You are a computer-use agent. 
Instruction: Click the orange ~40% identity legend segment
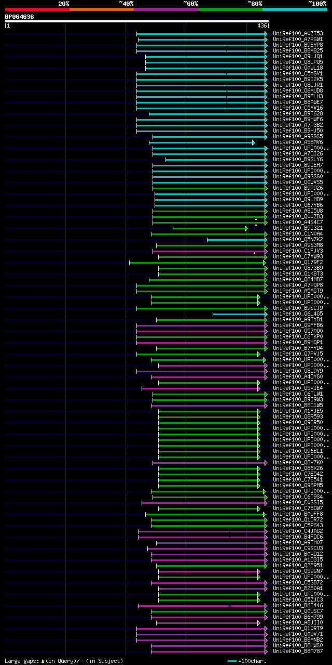tap(102, 9)
